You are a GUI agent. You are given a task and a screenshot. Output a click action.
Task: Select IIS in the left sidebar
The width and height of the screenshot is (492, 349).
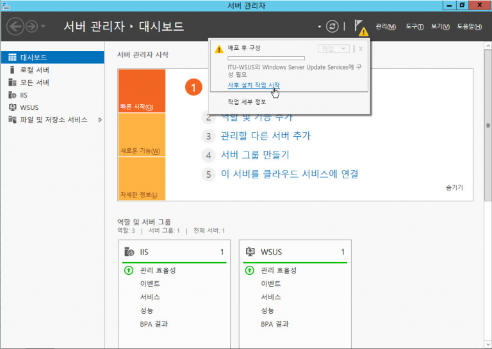(x=25, y=95)
